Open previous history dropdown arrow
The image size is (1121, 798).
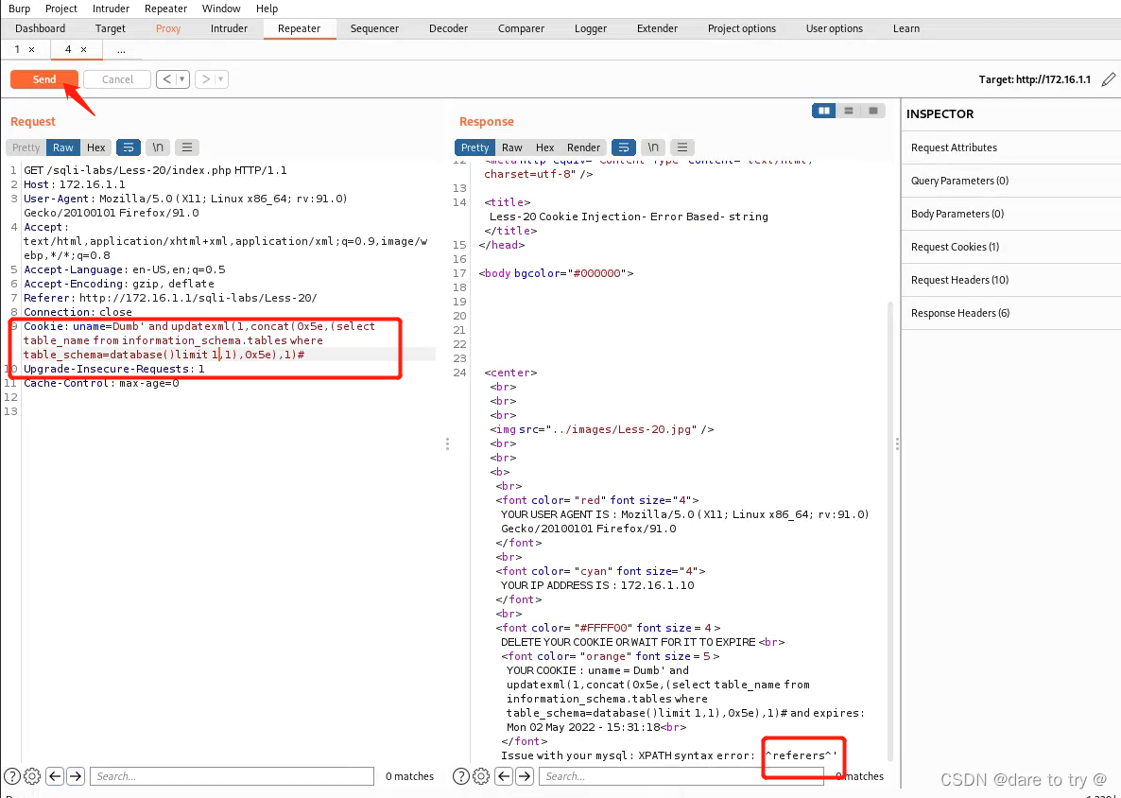(x=182, y=79)
